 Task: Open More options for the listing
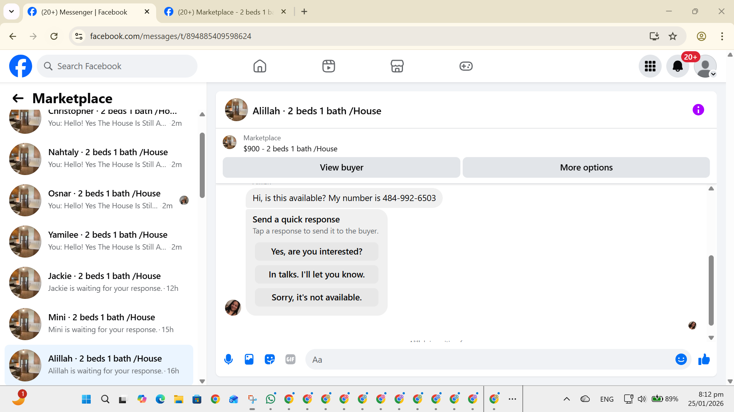586,167
